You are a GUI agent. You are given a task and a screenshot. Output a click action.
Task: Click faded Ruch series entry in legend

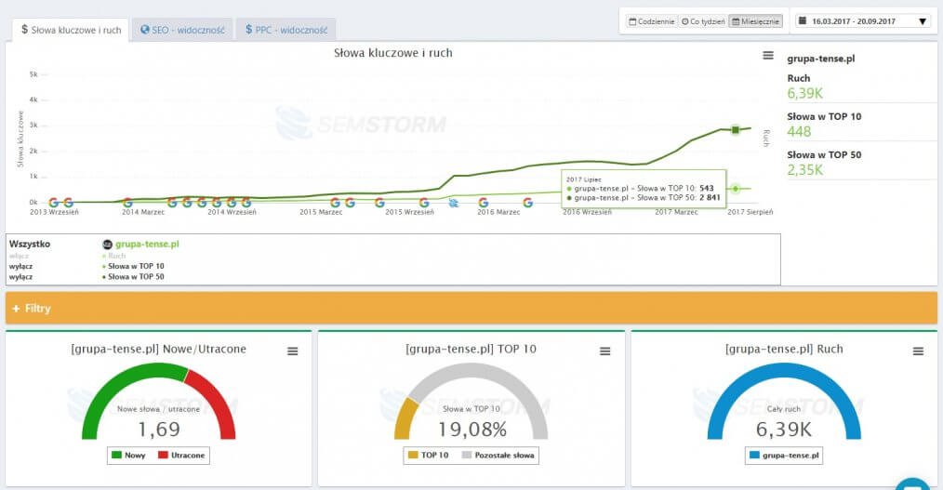coord(114,256)
